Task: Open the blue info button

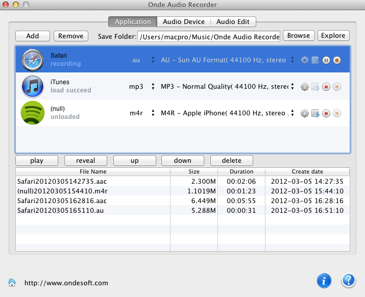Action: click(x=324, y=281)
